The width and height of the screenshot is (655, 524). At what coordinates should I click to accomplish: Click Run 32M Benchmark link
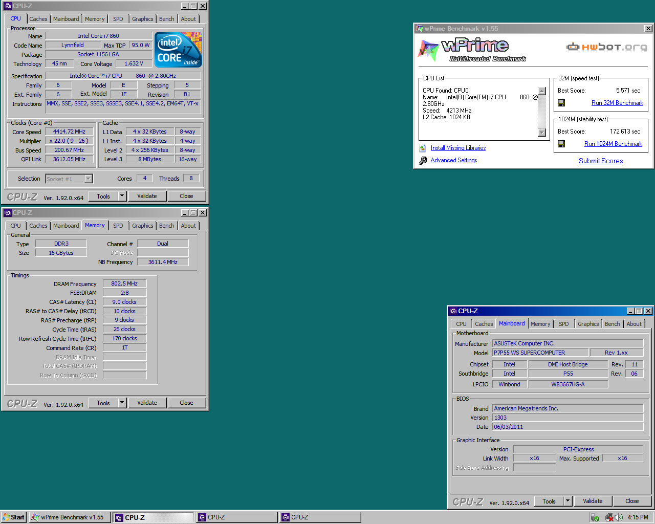pos(617,103)
